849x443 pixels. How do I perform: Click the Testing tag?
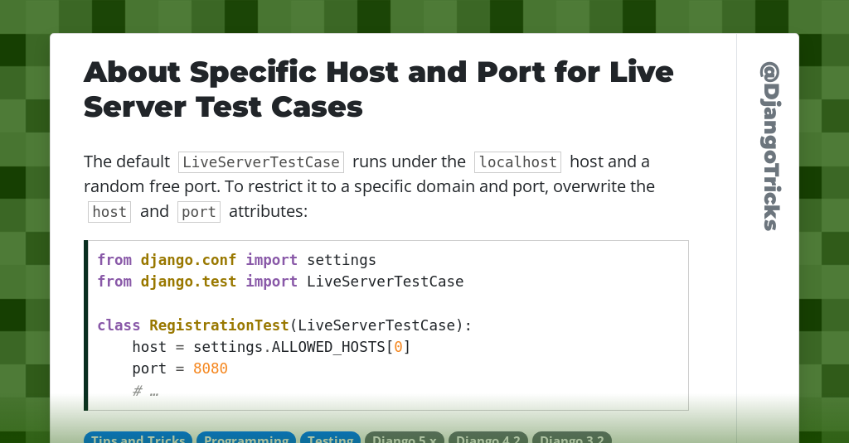[330, 438]
